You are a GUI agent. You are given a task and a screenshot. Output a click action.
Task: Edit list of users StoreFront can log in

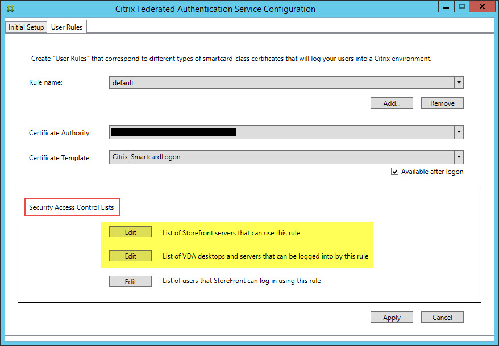click(x=131, y=281)
